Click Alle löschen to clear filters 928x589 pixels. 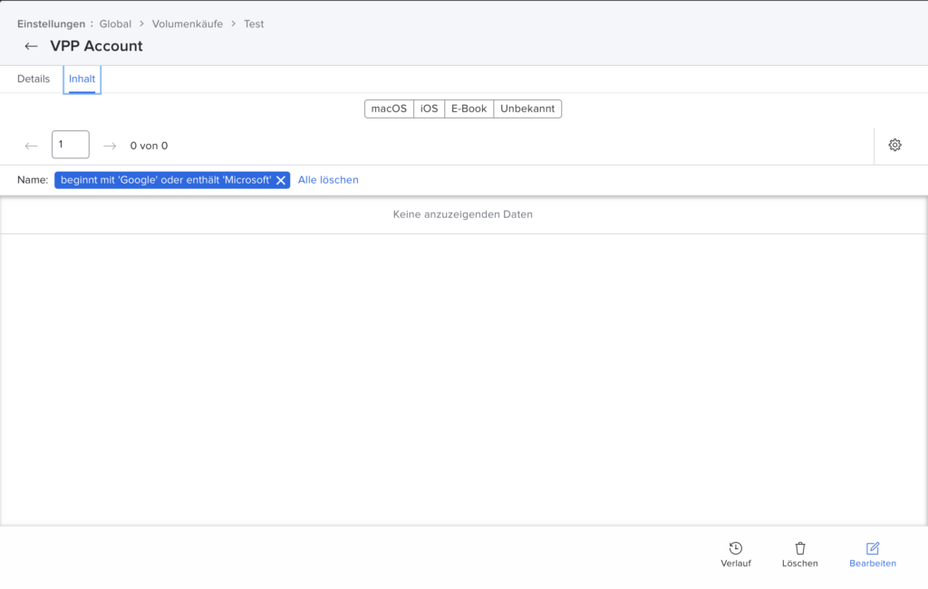328,180
